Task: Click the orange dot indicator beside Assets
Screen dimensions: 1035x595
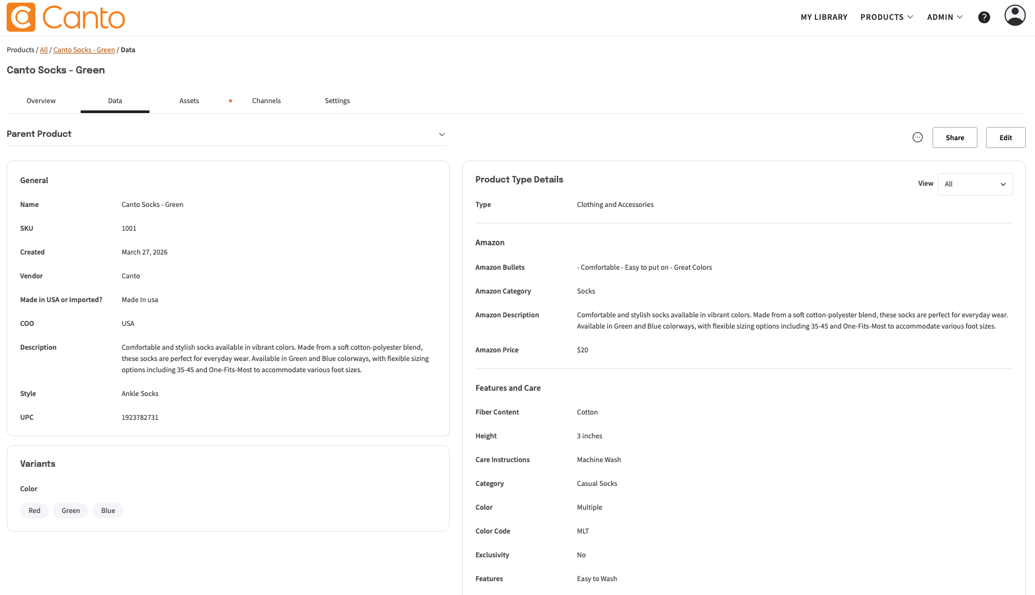Action: pyautogui.click(x=230, y=101)
